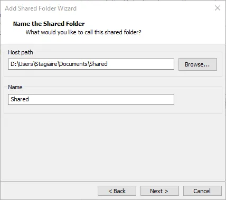Return to previous step with Back
Viewport: 226px width, 200px height.
[x=117, y=191]
